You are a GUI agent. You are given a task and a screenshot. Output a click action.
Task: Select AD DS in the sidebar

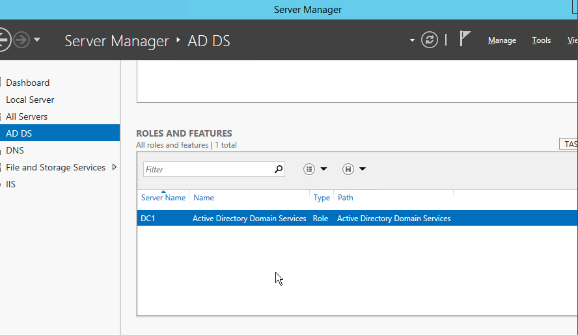click(x=60, y=133)
